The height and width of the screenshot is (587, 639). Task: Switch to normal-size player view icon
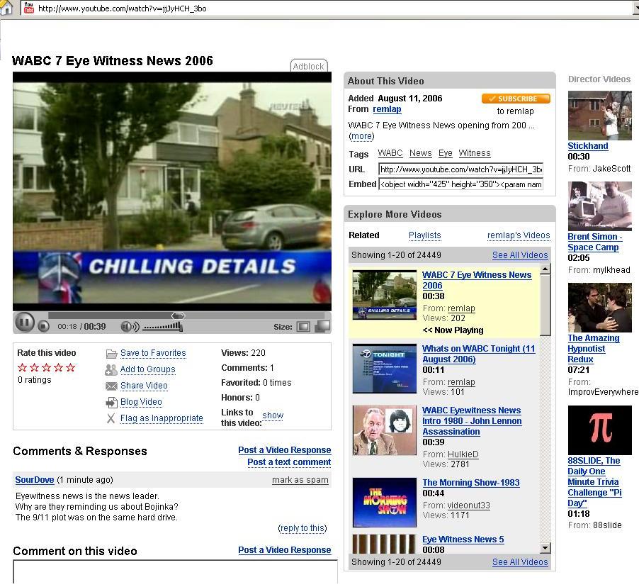pyautogui.click(x=303, y=327)
